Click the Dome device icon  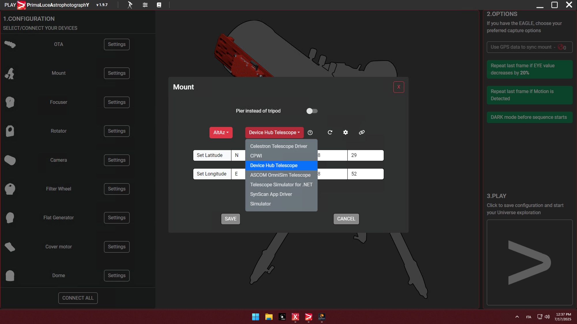[x=10, y=276]
